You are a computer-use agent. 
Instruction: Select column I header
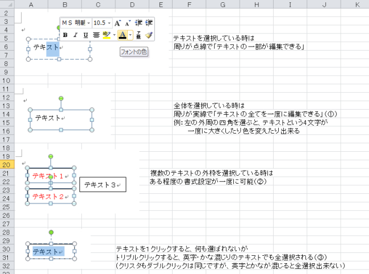click(290, 5)
